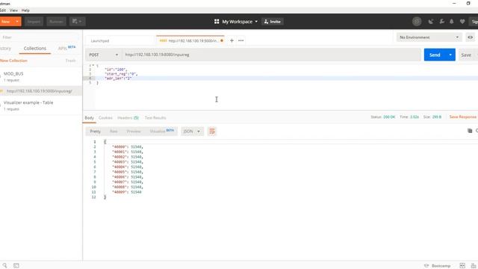Screen dimensions: 478x269
Task: Open the POST method dropdown
Action: (x=104, y=55)
